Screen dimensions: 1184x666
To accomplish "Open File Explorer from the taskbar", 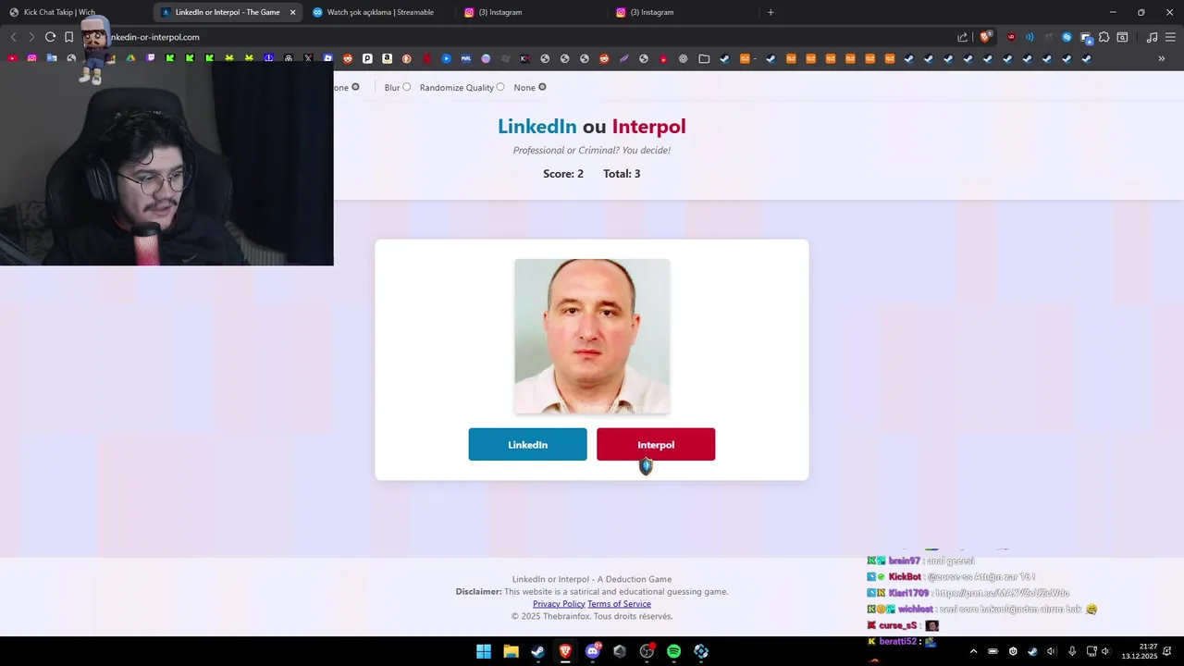I will [511, 651].
